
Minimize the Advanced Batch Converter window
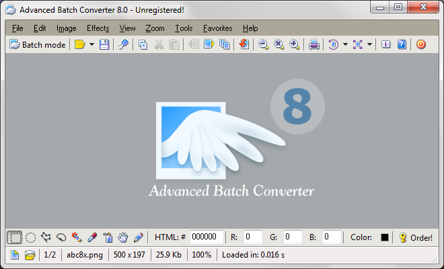(x=380, y=7)
